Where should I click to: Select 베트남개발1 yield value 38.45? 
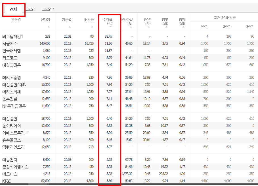coord(108,37)
